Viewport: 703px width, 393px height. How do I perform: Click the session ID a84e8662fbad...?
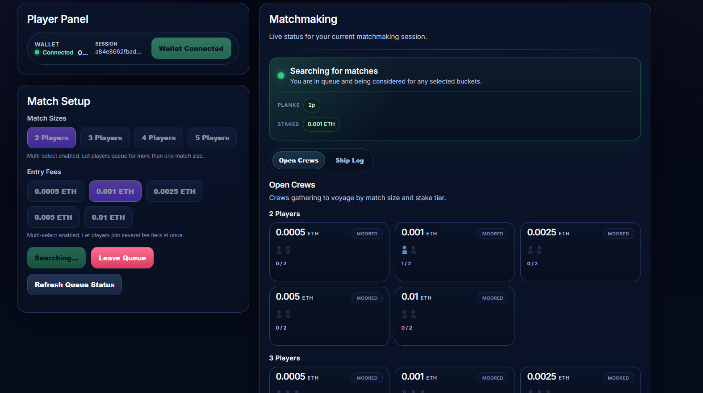click(118, 51)
